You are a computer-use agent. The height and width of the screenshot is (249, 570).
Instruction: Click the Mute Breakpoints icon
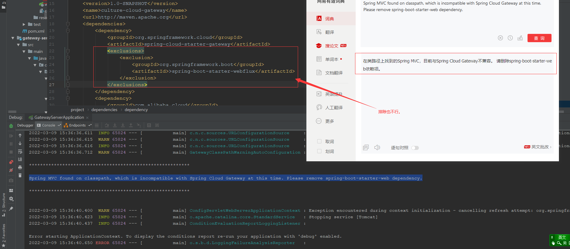[11, 170]
